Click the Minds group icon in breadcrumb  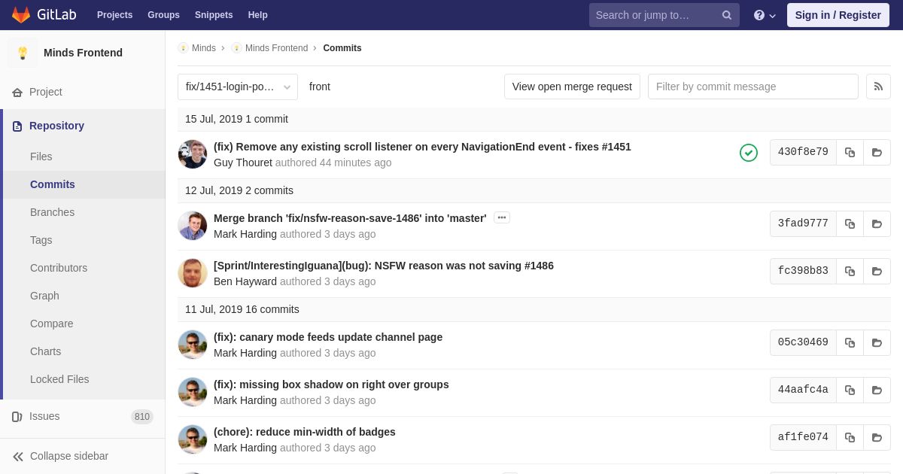point(183,48)
